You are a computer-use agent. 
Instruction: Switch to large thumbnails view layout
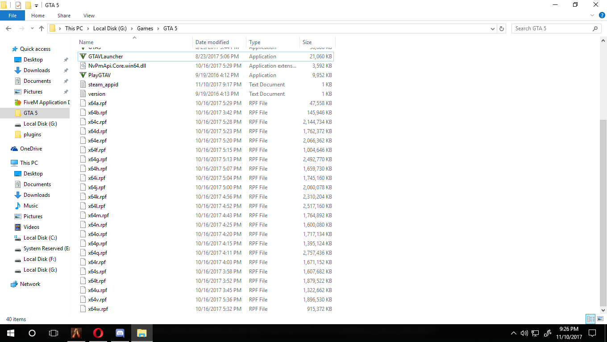600,319
